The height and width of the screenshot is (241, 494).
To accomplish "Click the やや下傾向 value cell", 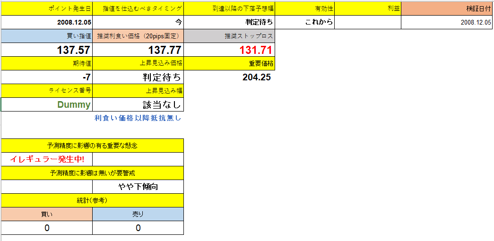I will pos(139,187).
